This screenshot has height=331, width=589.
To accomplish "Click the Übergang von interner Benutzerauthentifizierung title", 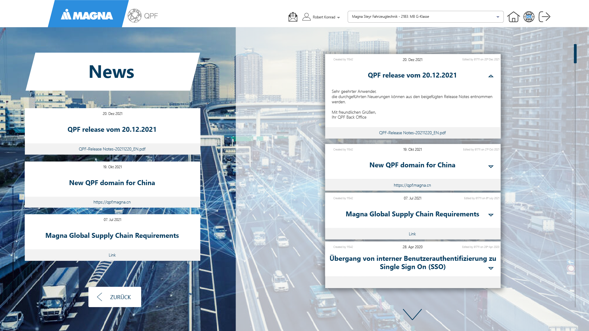I will click(413, 263).
